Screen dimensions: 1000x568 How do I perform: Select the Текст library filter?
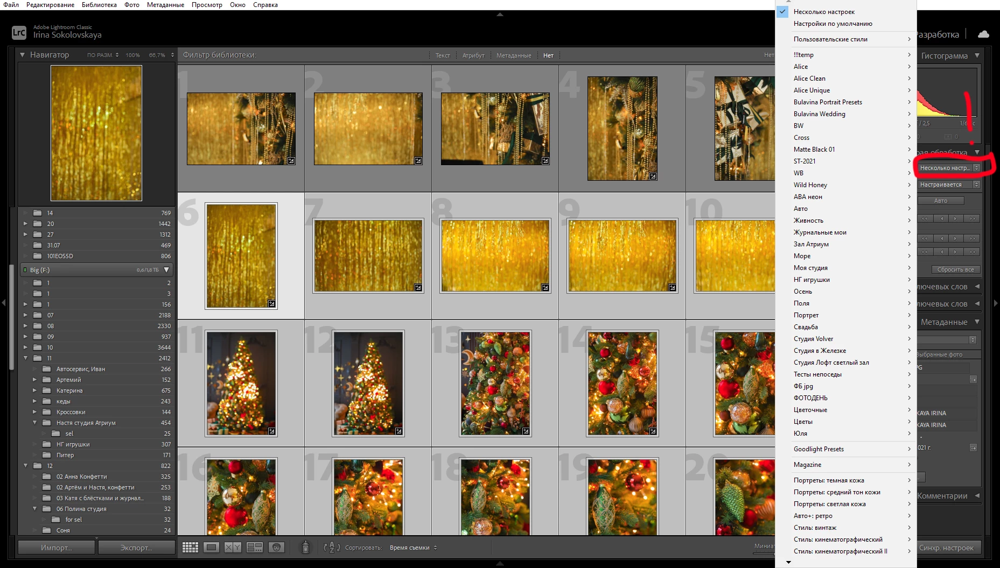tap(443, 55)
